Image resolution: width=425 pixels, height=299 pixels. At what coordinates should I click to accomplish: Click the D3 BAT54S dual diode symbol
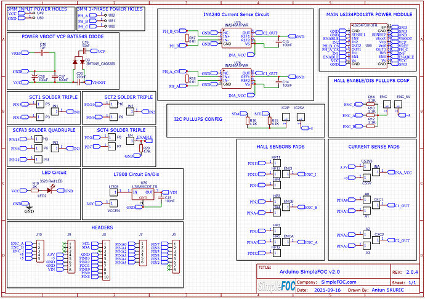point(79,62)
